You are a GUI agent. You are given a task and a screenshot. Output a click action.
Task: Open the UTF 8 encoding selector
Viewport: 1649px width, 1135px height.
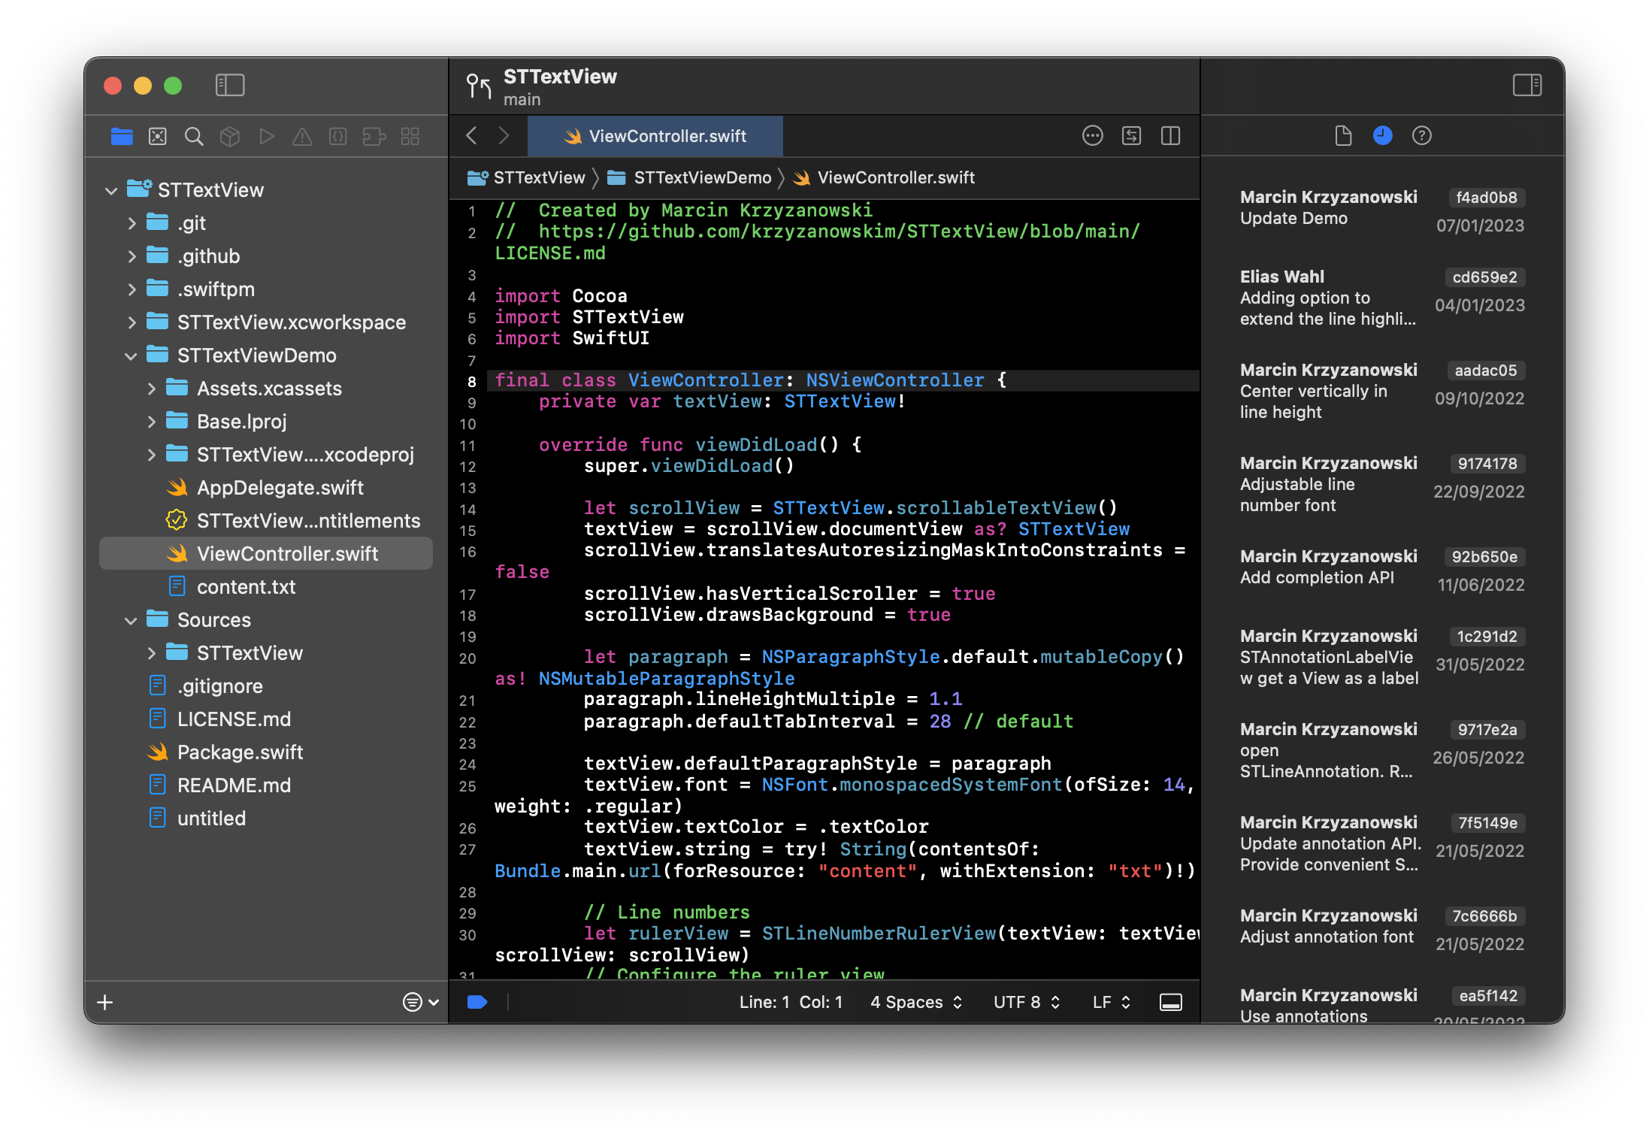[x=1027, y=1002]
